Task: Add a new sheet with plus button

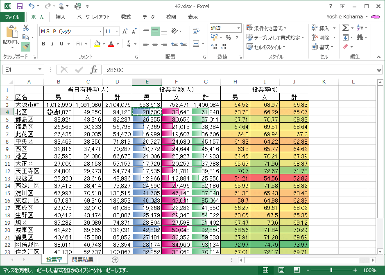Action: click(x=115, y=260)
